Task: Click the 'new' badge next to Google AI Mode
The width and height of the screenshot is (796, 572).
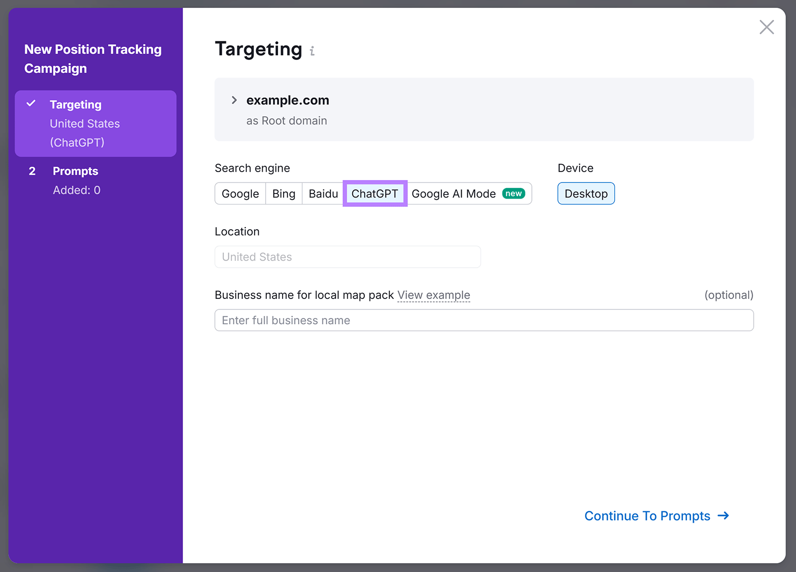Action: tap(513, 193)
